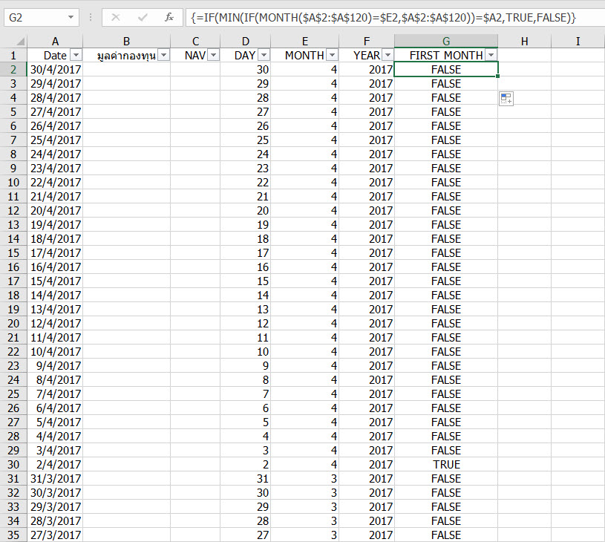Click inside the formula bar text
Image resolution: width=605 pixels, height=542 pixels.
tap(383, 17)
